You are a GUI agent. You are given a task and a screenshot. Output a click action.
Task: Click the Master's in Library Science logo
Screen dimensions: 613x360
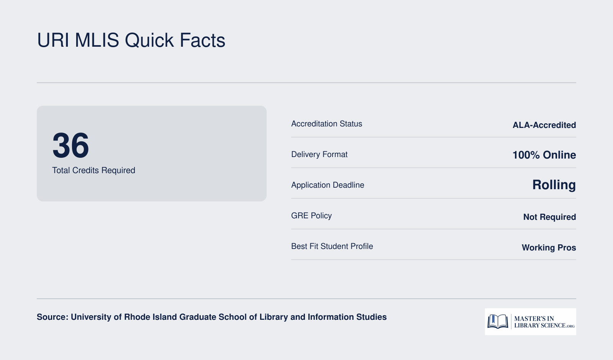530,322
